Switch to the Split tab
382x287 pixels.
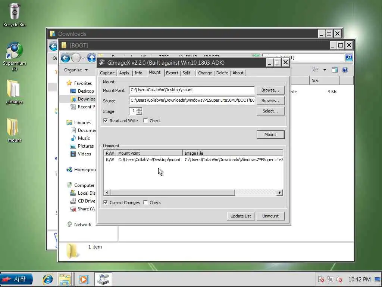(187, 73)
